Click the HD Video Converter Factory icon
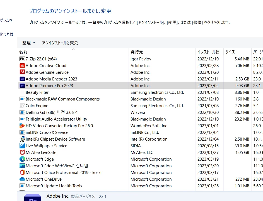 (22, 126)
